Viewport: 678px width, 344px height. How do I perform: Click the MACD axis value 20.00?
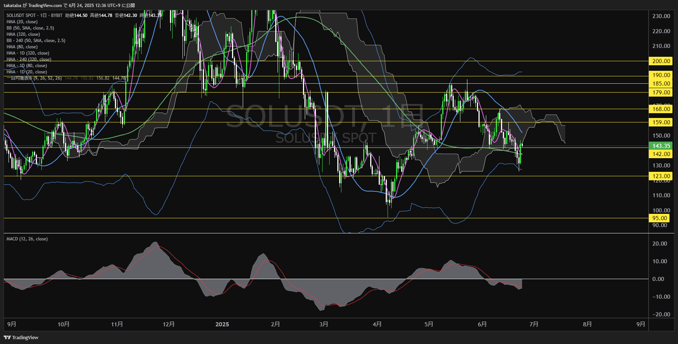pyautogui.click(x=660, y=244)
